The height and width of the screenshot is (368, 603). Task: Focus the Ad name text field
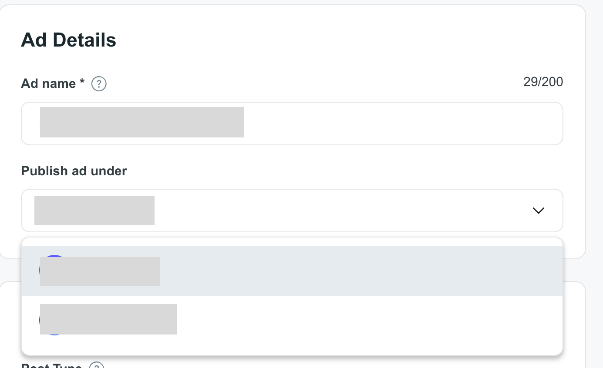click(x=392, y=124)
